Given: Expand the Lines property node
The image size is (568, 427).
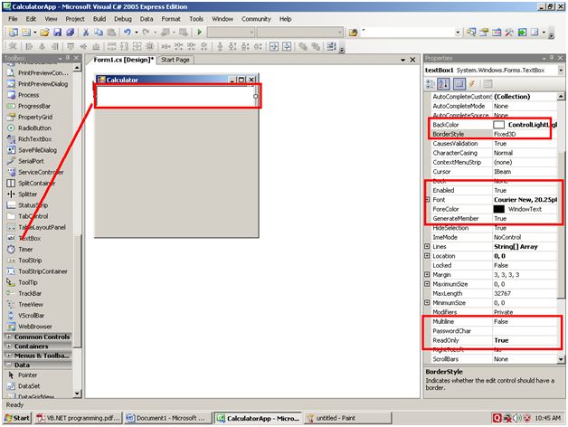Looking at the screenshot, I should (x=427, y=246).
